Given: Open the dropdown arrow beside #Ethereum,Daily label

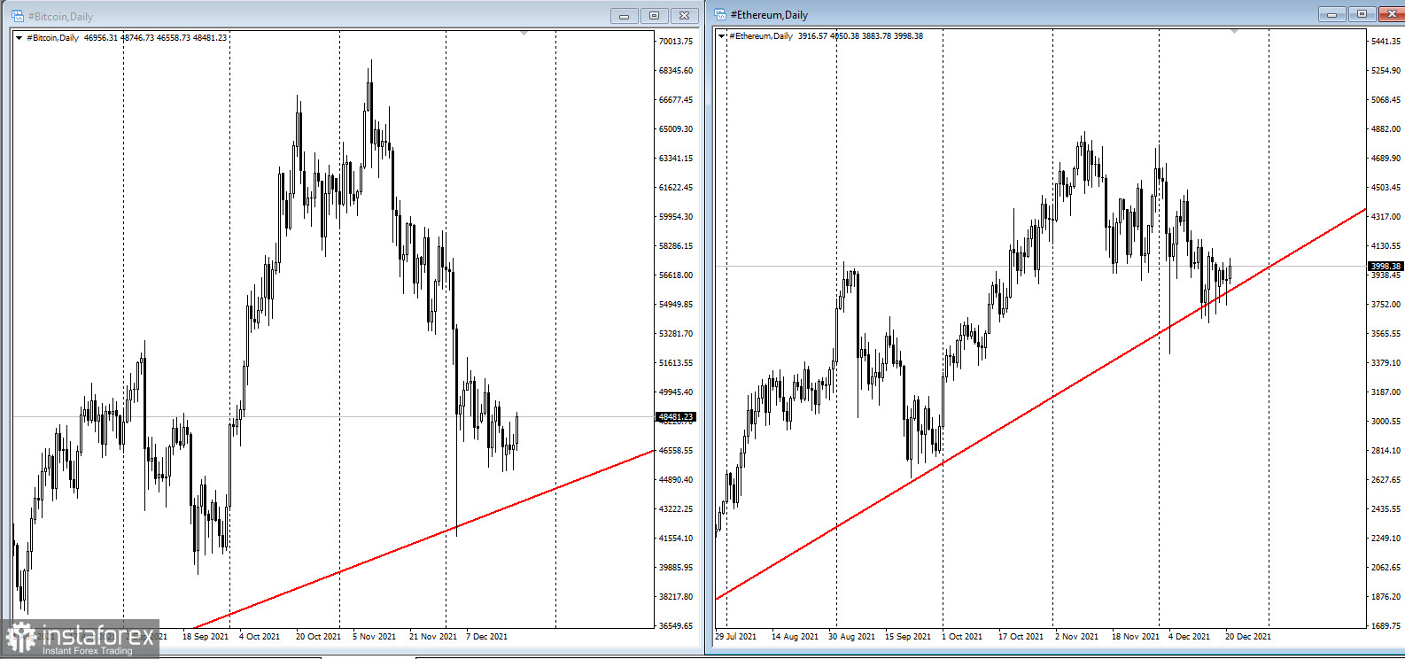Looking at the screenshot, I should (722, 36).
